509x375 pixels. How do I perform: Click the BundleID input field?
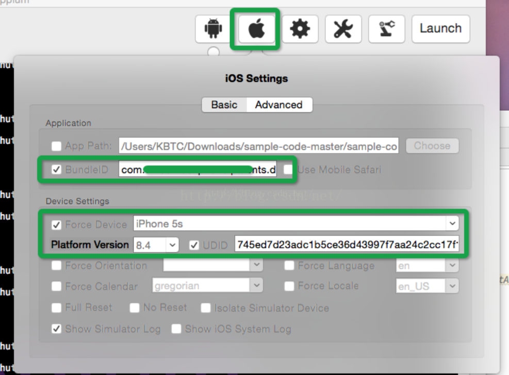pyautogui.click(x=198, y=169)
